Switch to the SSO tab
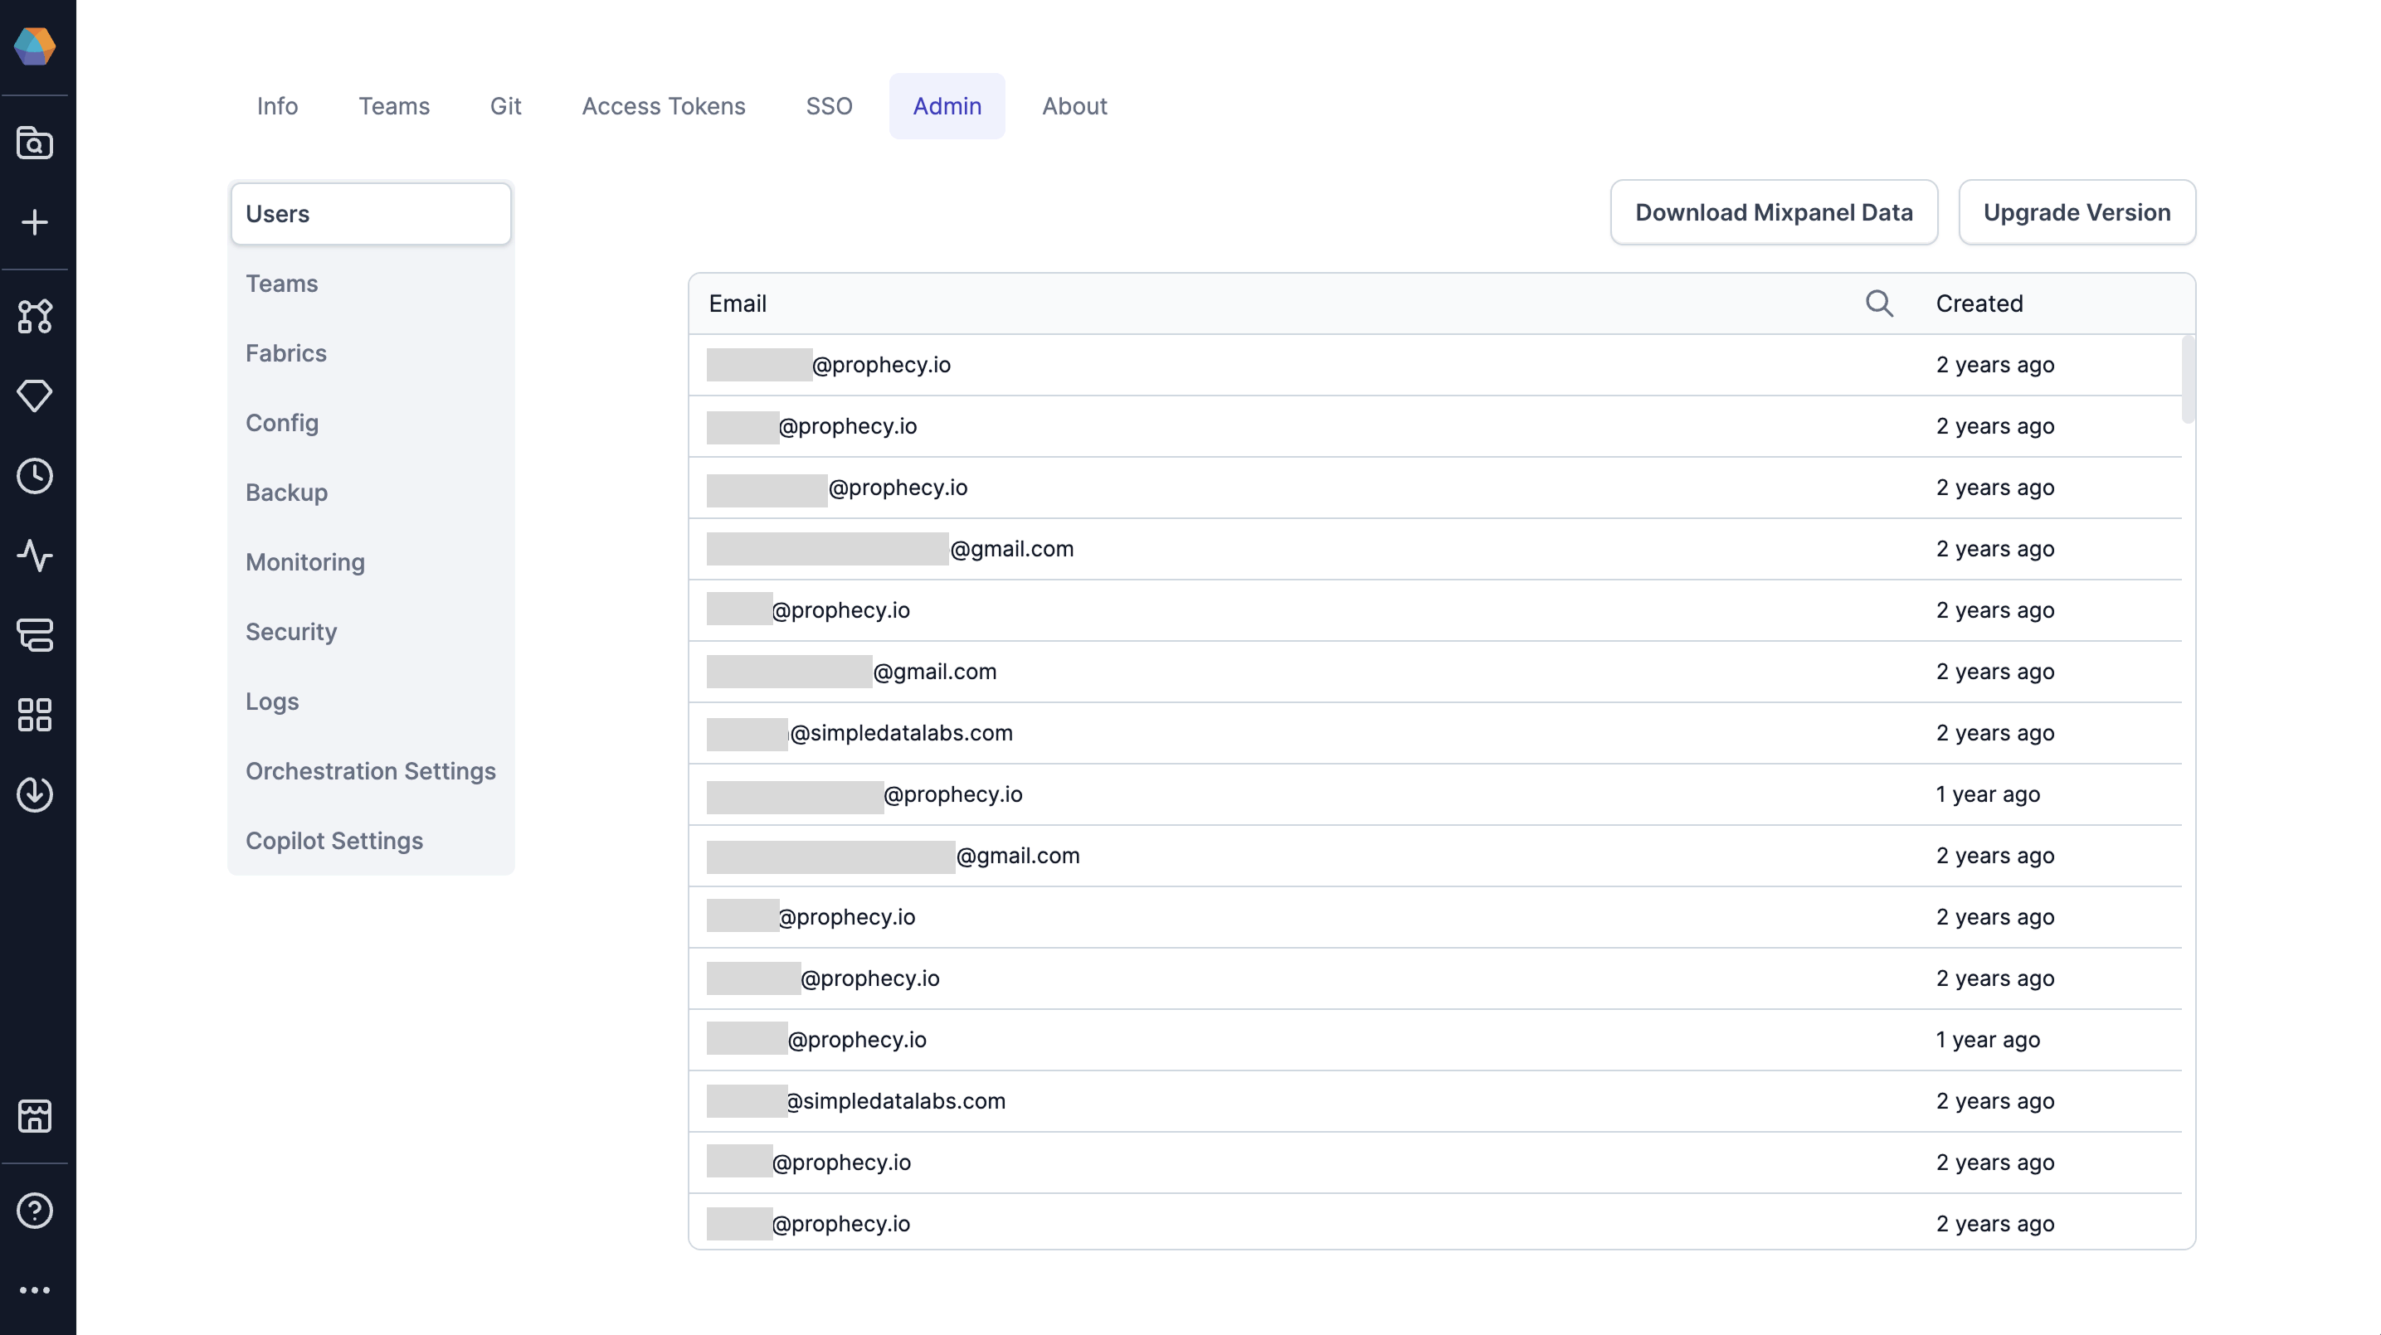Screen dimensions: 2381x1335 [829, 105]
